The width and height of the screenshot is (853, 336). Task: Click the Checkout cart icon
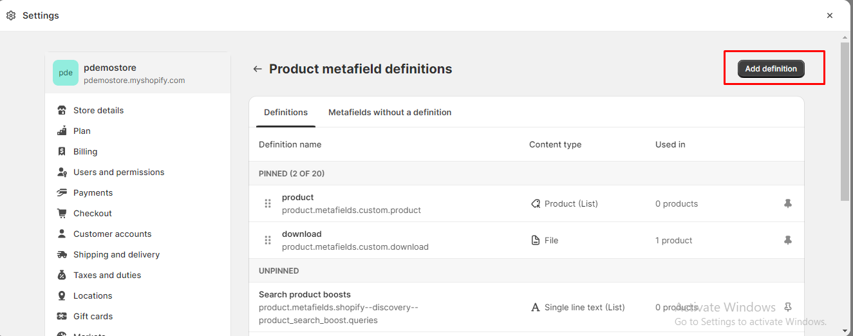62,213
